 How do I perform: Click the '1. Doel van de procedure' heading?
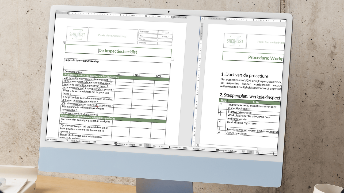click(x=245, y=75)
